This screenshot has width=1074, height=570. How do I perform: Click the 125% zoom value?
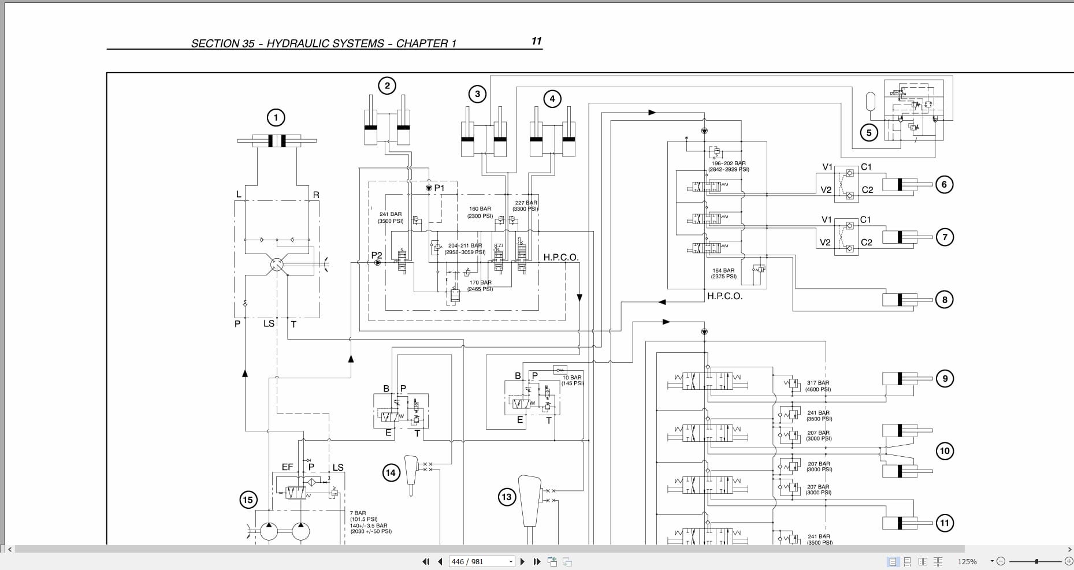[x=967, y=561]
